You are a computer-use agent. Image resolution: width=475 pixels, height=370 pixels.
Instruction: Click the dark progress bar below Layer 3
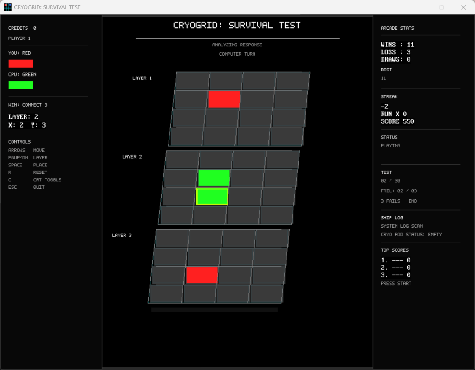click(x=214, y=310)
